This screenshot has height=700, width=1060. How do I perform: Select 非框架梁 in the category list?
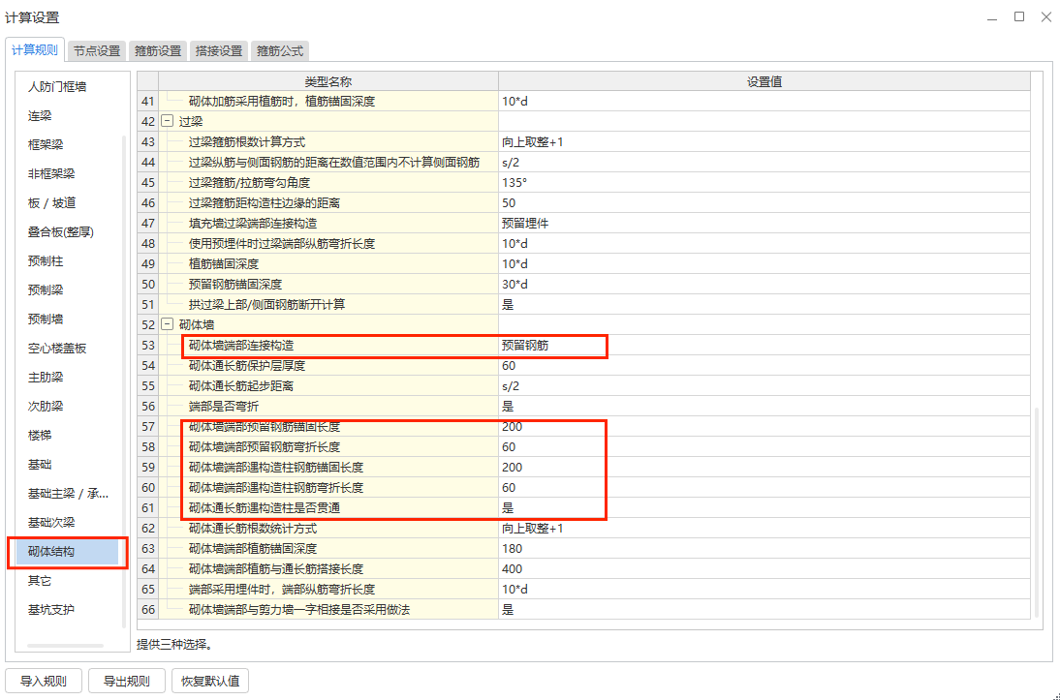click(51, 174)
